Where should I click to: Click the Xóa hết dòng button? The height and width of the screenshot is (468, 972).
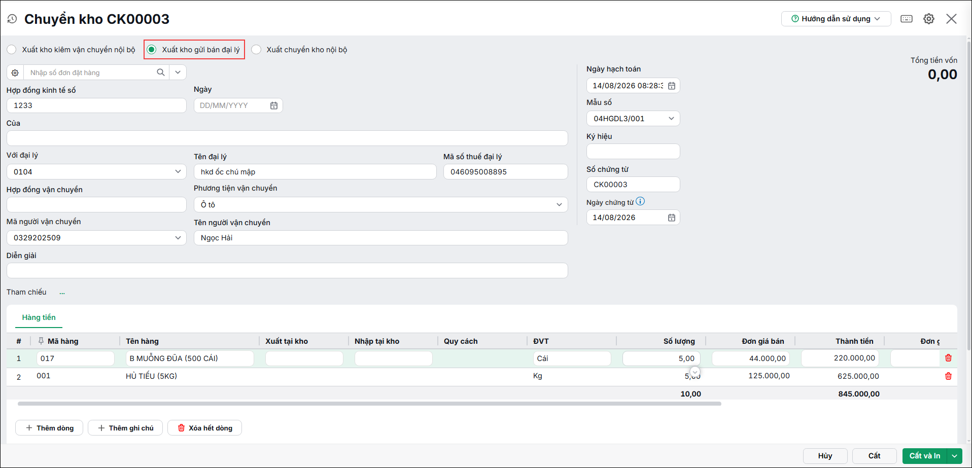pyautogui.click(x=204, y=428)
